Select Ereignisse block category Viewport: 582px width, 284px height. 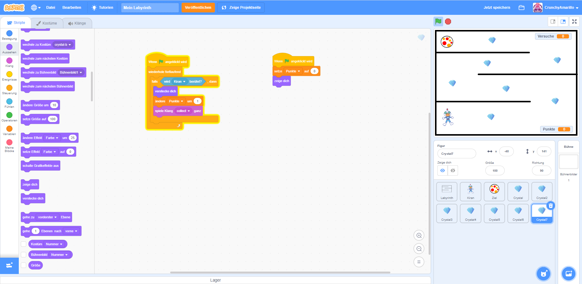(x=9, y=76)
